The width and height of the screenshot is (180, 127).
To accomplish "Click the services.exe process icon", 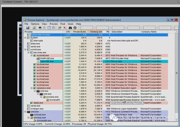I will tap(32, 53).
